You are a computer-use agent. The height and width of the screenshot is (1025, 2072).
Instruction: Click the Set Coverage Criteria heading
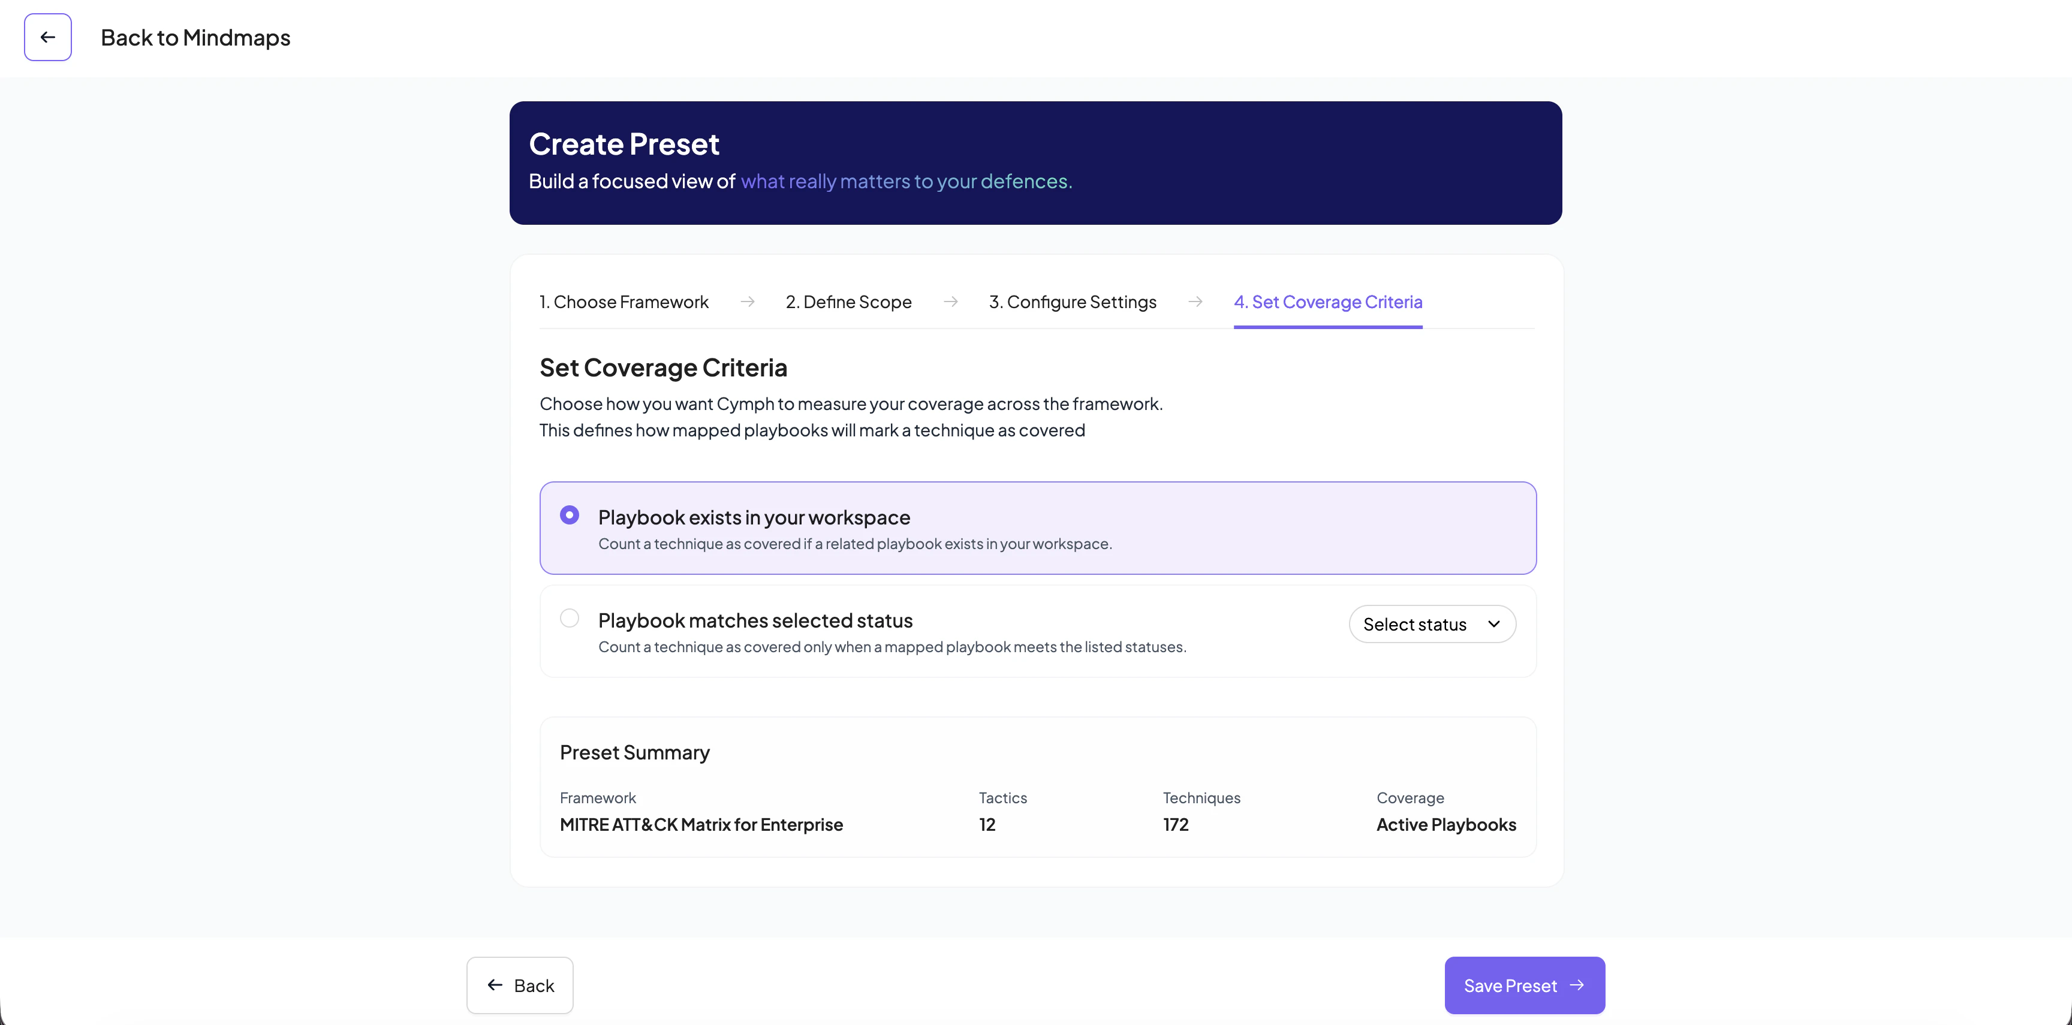click(x=662, y=367)
